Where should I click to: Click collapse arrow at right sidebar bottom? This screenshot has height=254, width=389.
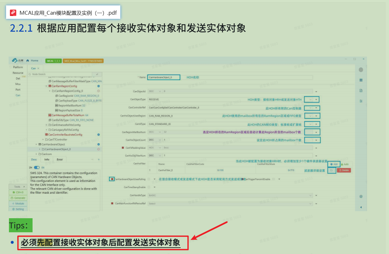[361, 207]
